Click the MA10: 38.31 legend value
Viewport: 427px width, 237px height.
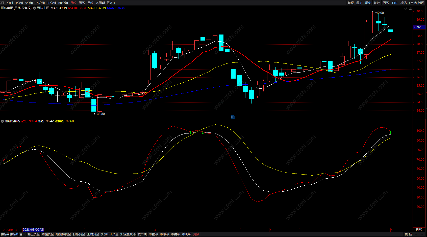pos(77,8)
